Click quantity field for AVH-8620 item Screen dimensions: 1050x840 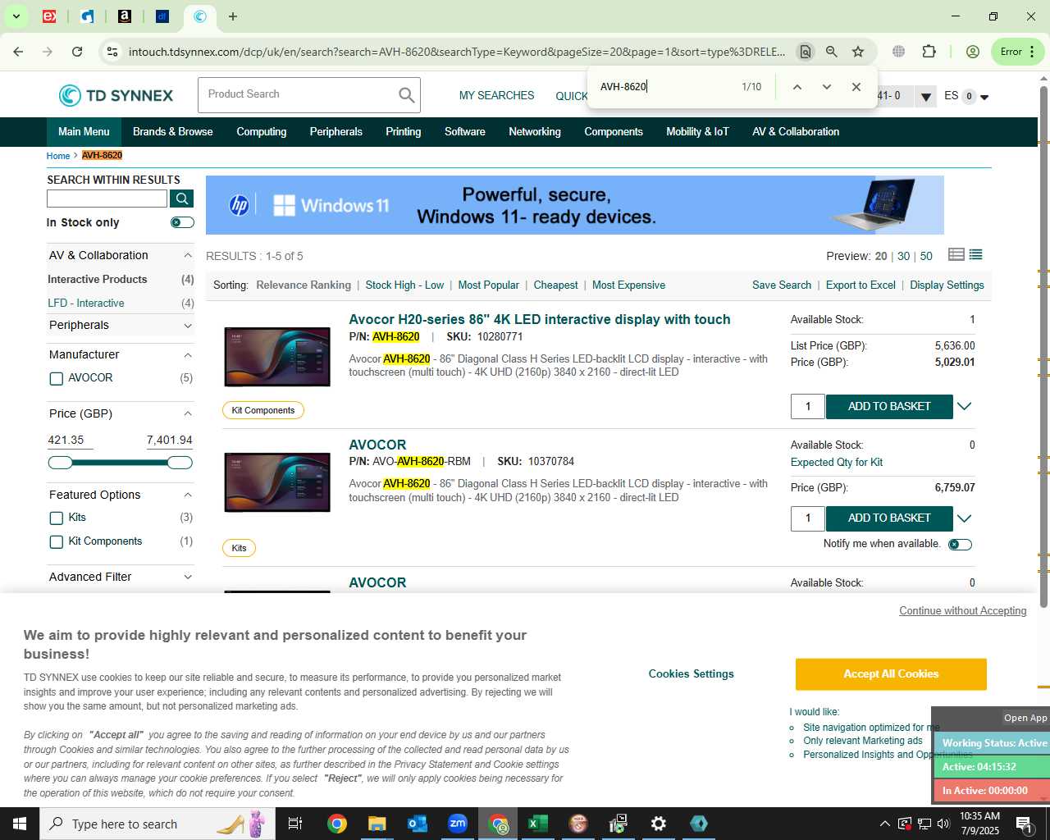pyautogui.click(x=808, y=407)
